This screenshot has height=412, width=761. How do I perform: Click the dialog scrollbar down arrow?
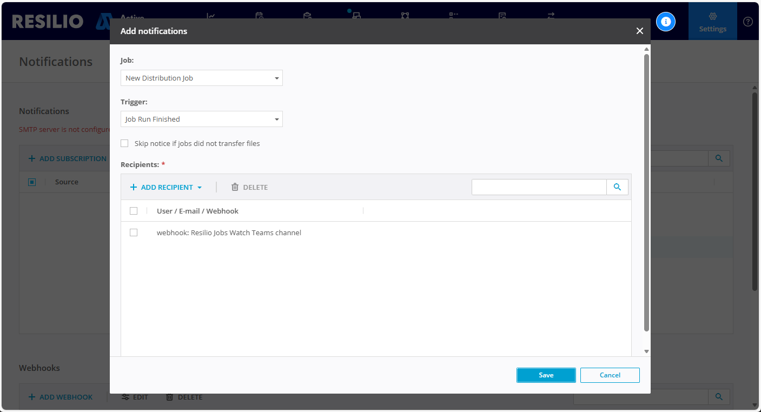(646, 351)
